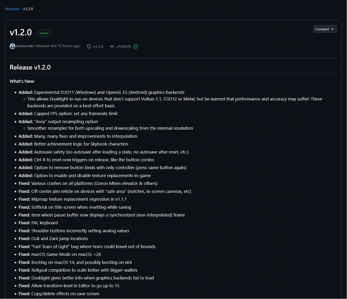Click the commit icon beside c516b91
Viewport: 347px width, 299px height.
112,46
